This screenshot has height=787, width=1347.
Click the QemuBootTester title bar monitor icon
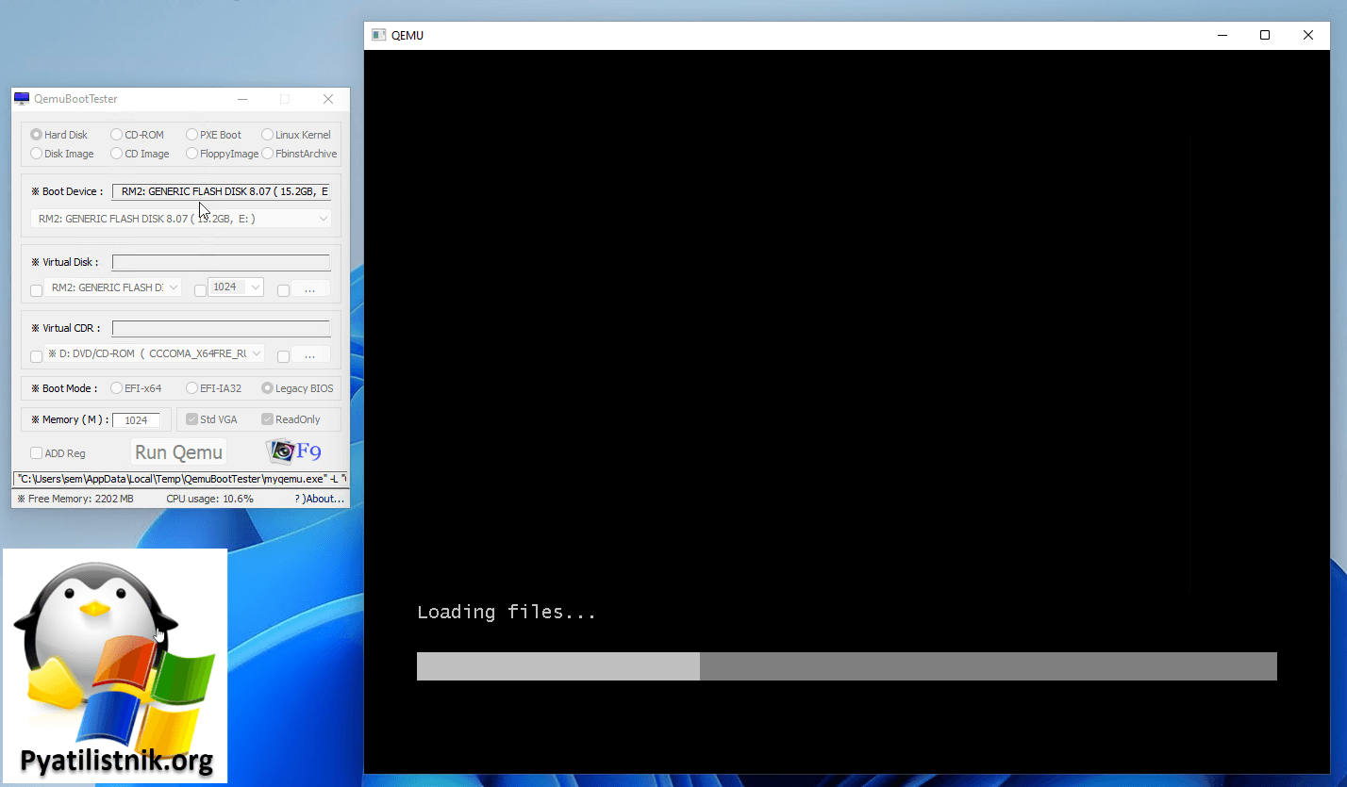22,99
